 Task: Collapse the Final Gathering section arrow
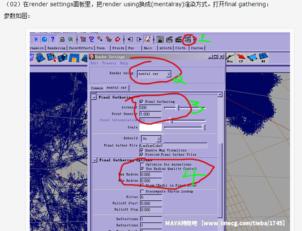[94, 97]
